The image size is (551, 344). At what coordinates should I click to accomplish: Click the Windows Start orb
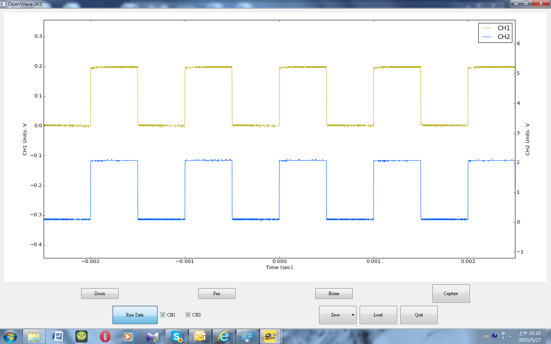(10, 336)
